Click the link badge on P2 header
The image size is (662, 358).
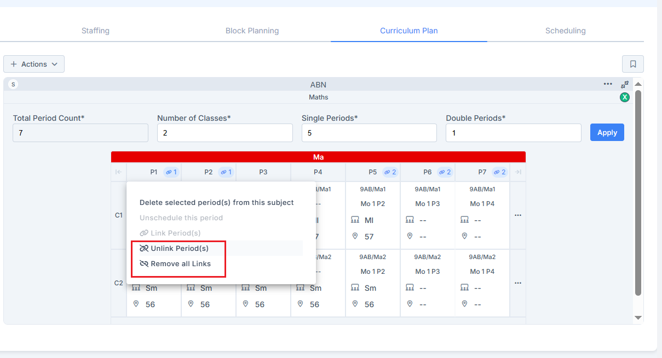coord(226,172)
